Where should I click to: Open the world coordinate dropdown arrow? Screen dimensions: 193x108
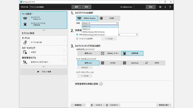pyautogui.click(x=137, y=35)
